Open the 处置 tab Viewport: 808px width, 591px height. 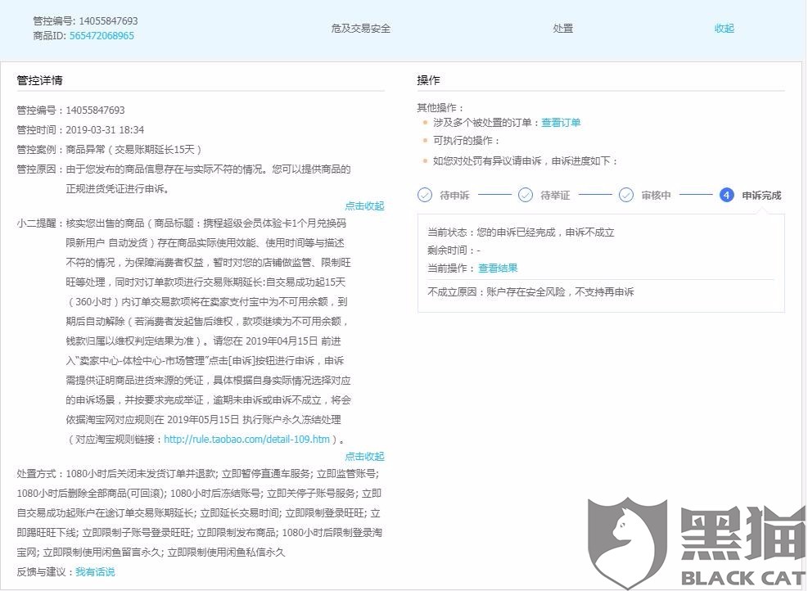pyautogui.click(x=562, y=28)
